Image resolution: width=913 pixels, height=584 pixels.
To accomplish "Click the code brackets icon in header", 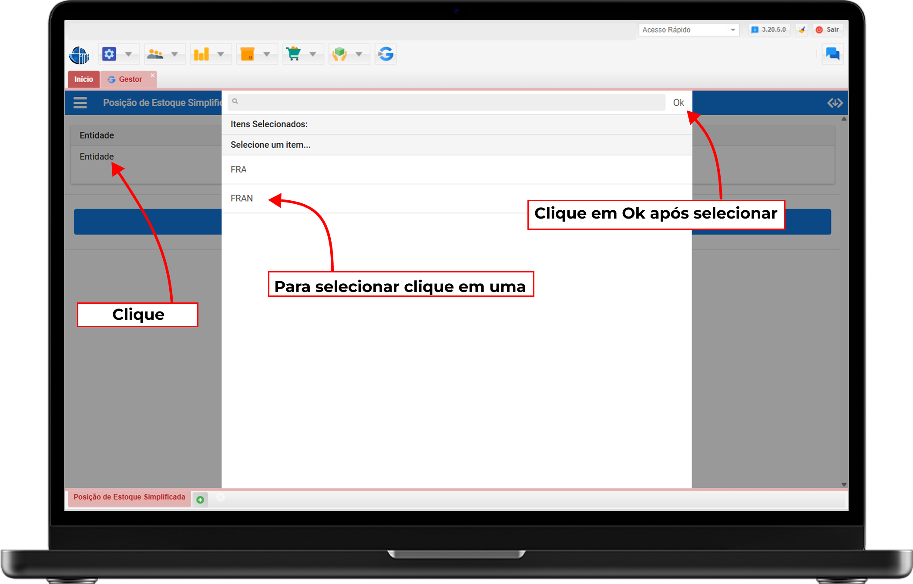I will coord(835,103).
